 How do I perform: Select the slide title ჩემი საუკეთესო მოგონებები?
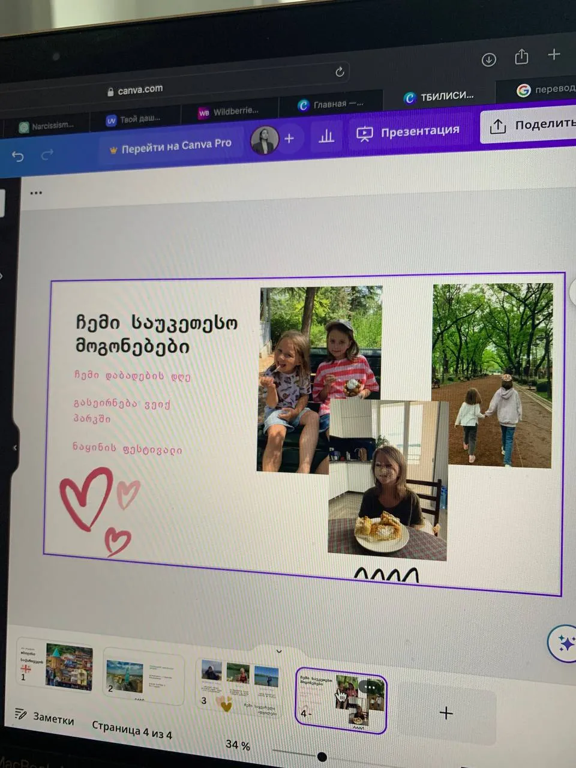pyautogui.click(x=156, y=334)
